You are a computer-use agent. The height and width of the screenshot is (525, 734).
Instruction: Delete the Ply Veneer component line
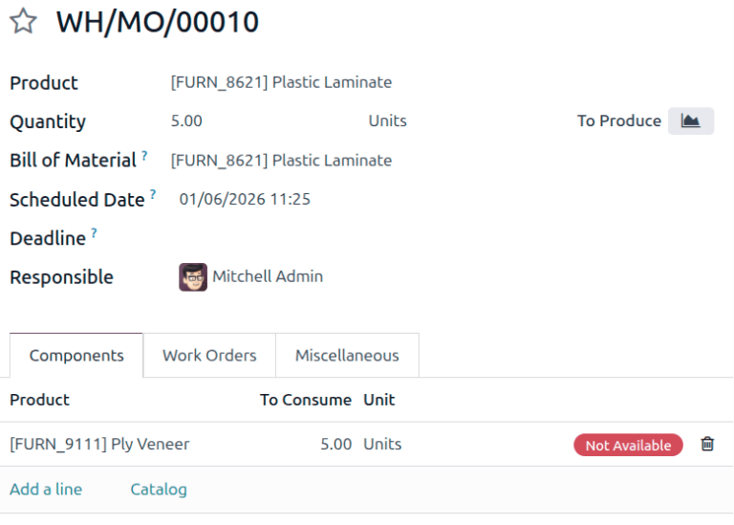point(707,444)
